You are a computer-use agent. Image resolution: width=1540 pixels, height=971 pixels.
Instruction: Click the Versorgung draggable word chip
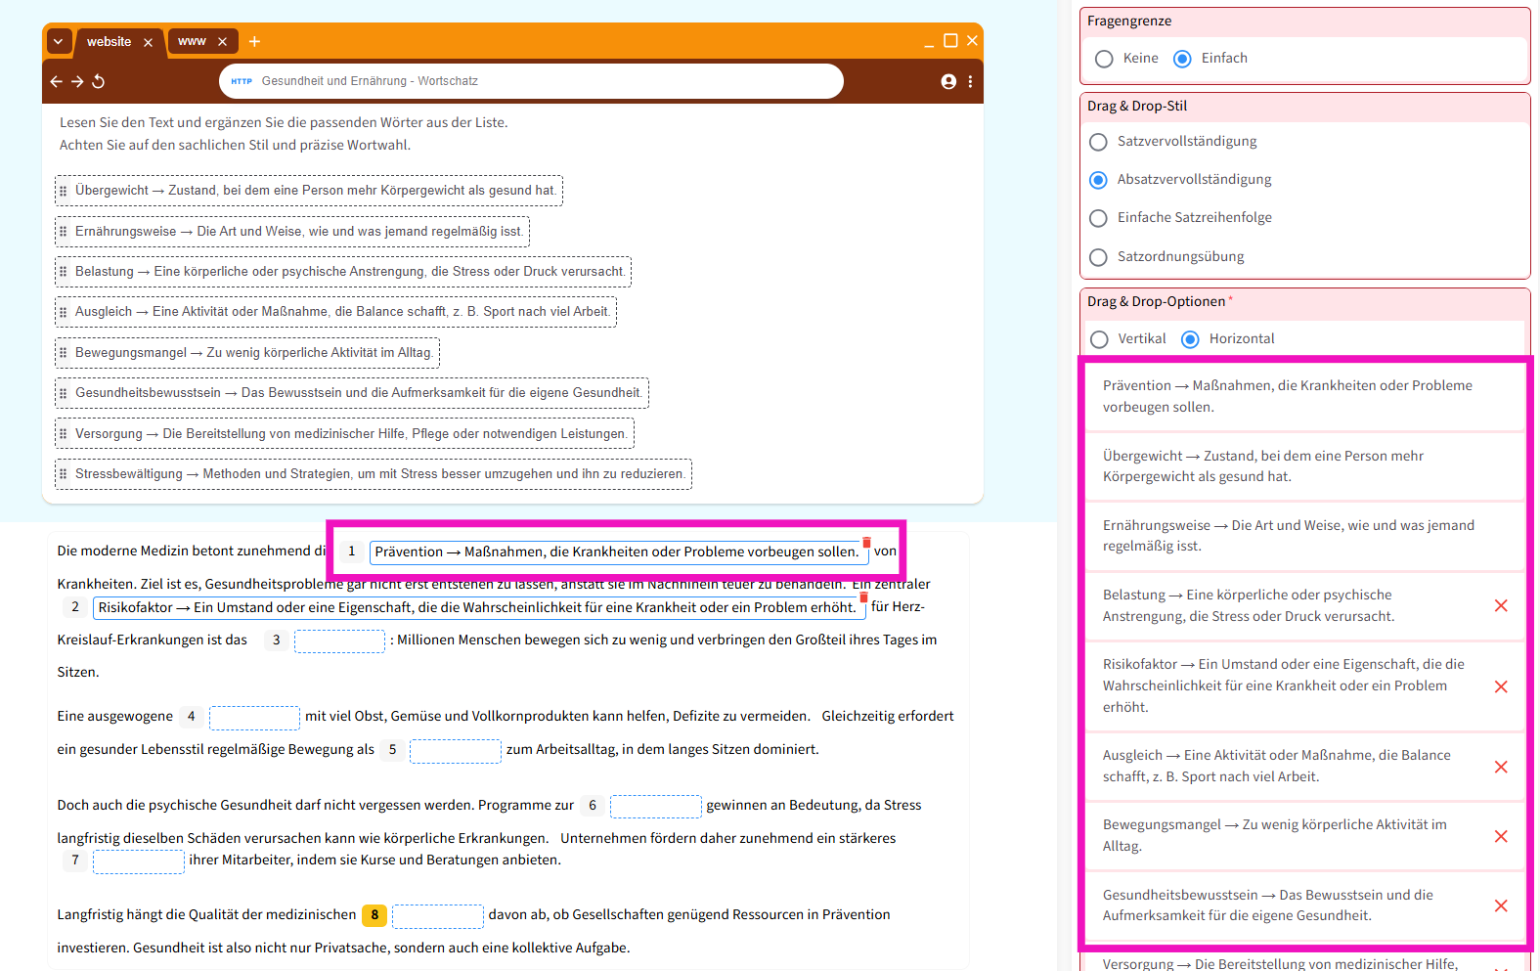pos(344,434)
